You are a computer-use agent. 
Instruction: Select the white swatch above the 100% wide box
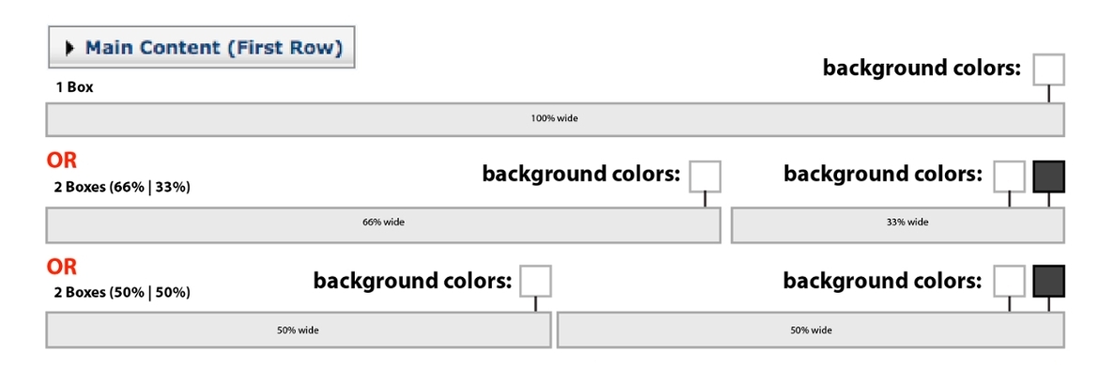pyautogui.click(x=1048, y=68)
